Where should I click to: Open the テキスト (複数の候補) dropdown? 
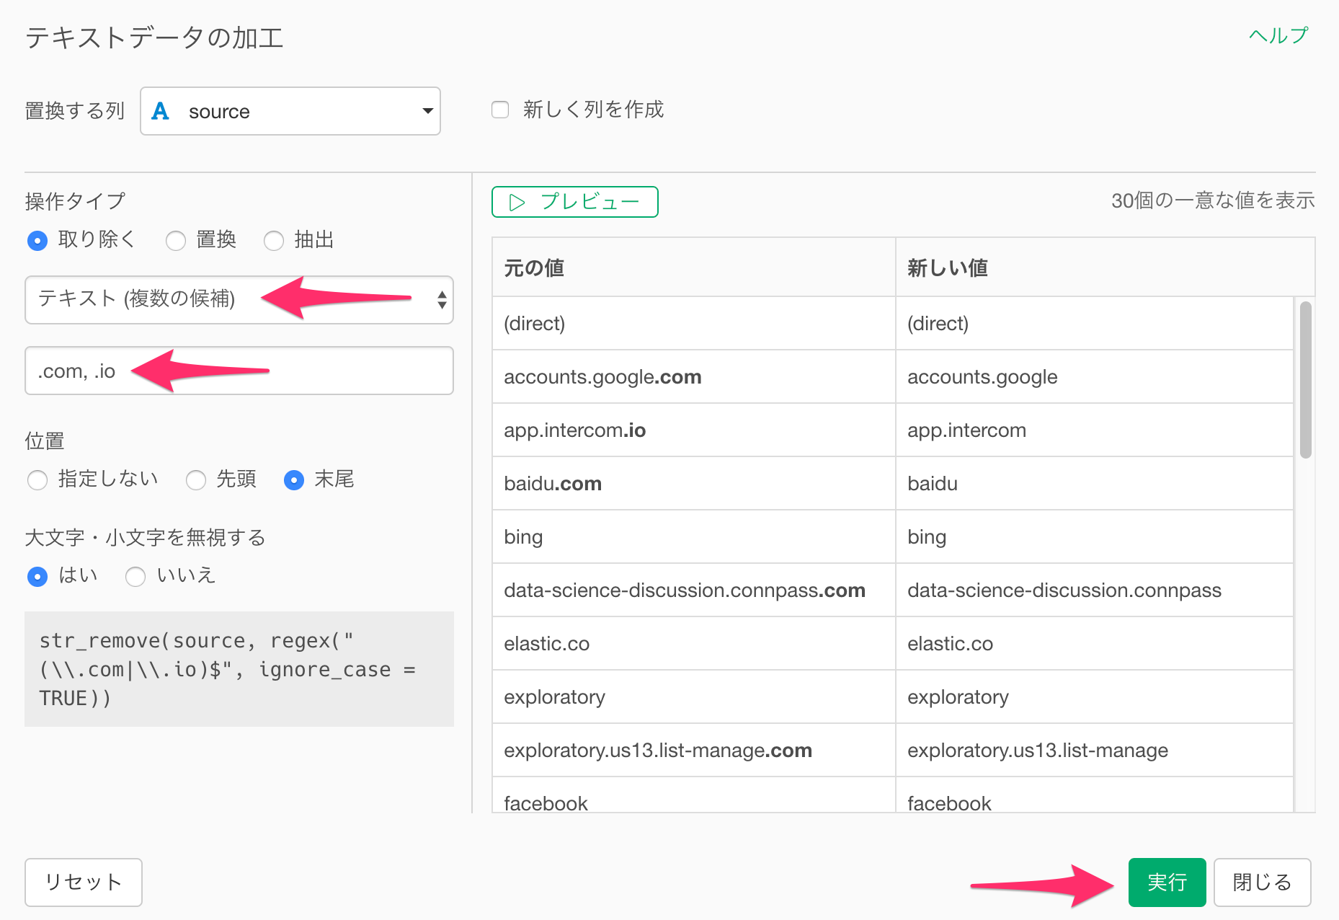tap(239, 299)
